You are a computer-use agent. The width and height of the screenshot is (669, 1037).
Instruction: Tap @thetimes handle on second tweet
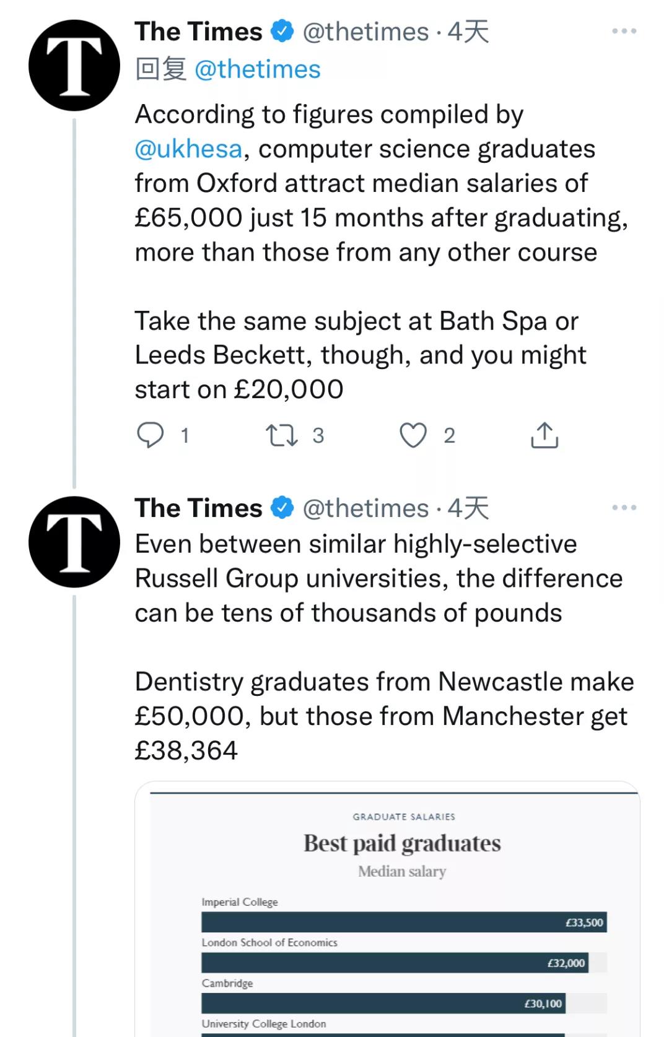[365, 508]
